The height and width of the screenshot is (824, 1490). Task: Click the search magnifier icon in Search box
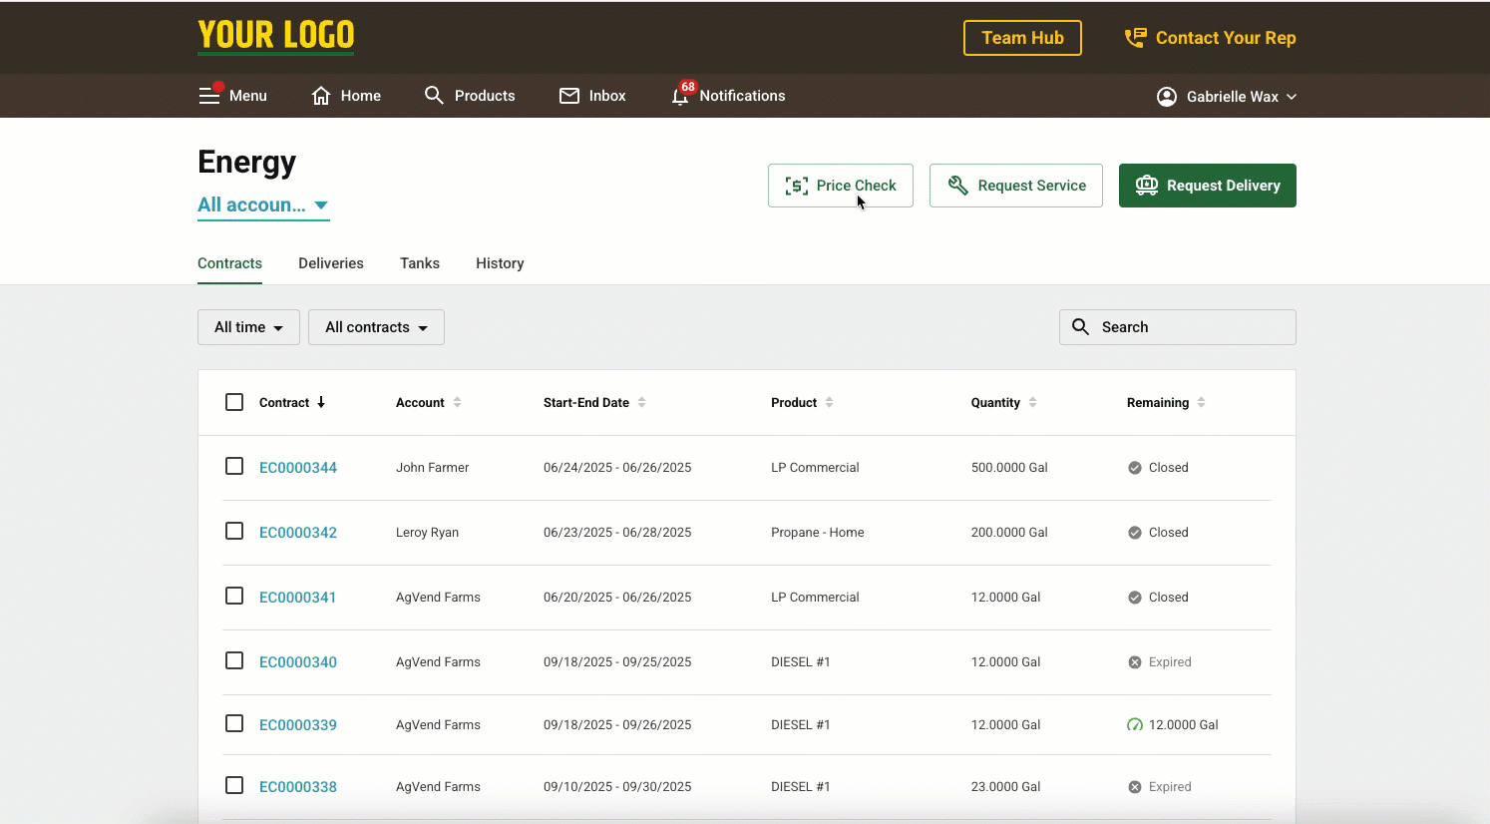coord(1080,326)
